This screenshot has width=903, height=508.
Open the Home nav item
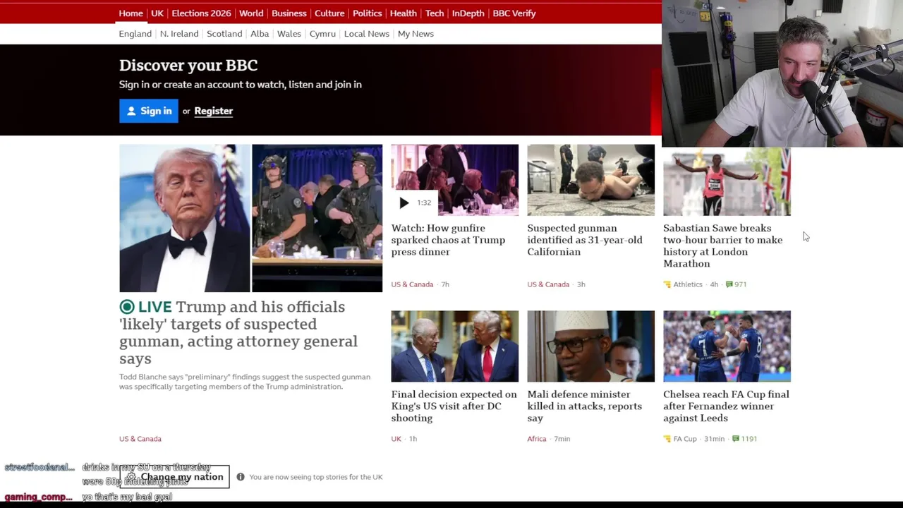click(x=131, y=13)
